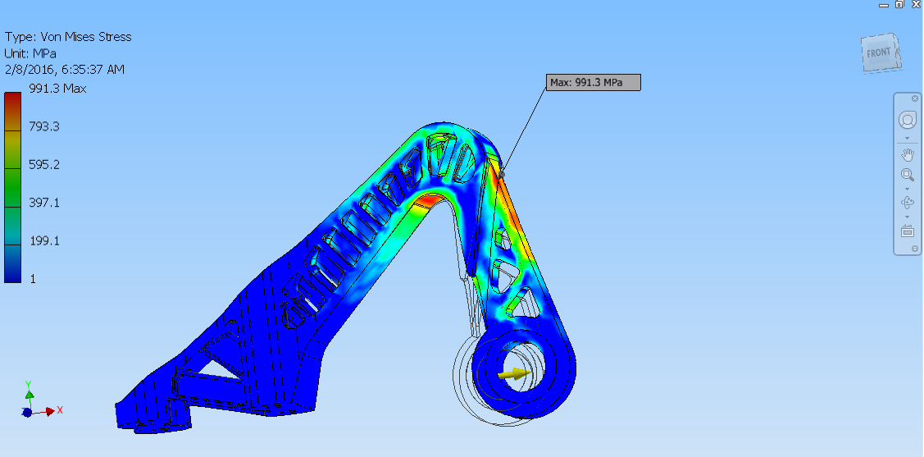
Task: Select the Pan hand tool
Action: [x=908, y=155]
